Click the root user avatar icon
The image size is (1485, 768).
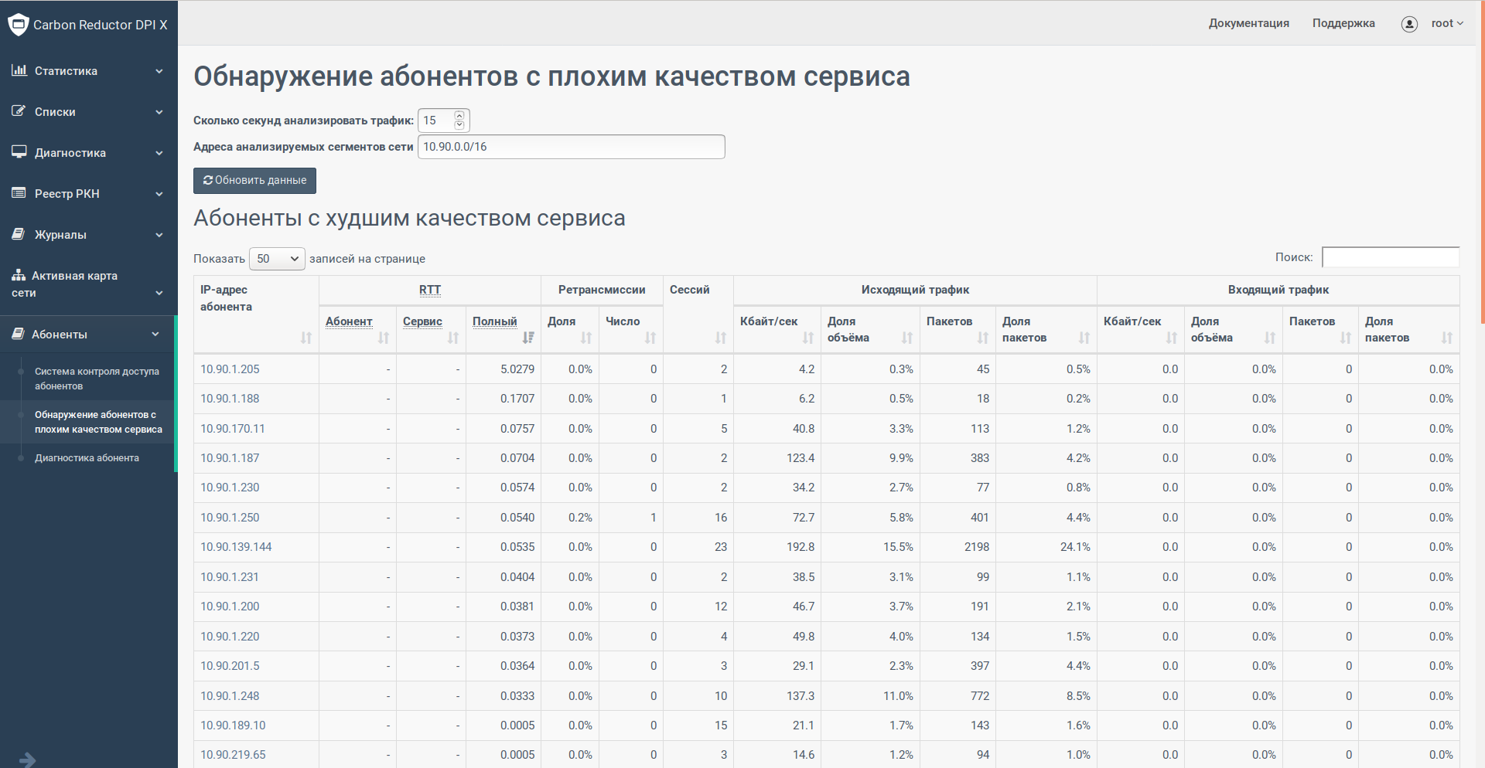(1409, 24)
